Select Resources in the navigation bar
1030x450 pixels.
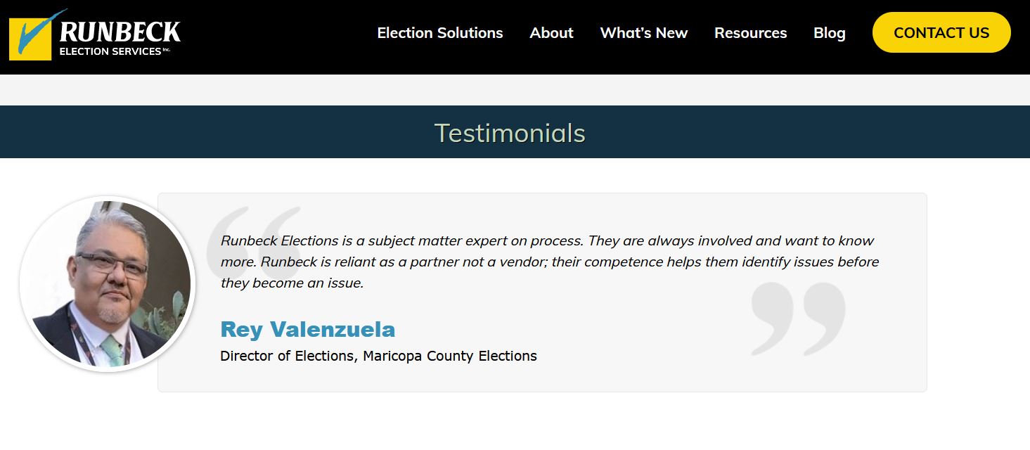tap(750, 33)
